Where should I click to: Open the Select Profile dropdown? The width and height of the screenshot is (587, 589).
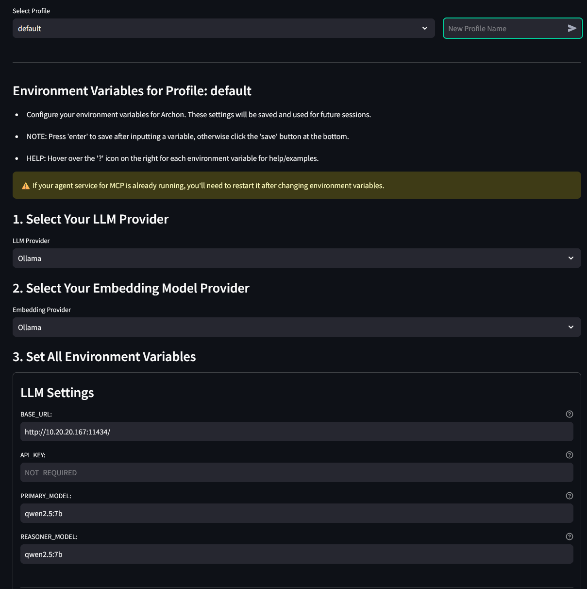(x=223, y=28)
